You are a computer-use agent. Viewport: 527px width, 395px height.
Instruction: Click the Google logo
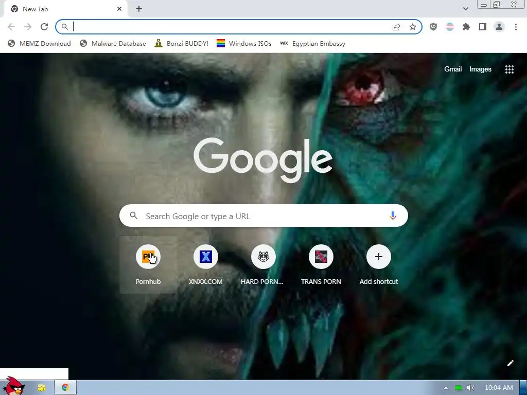click(x=263, y=160)
